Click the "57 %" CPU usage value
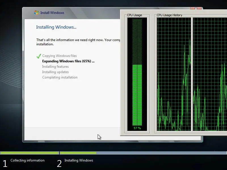The width and height of the screenshot is (227, 170). click(x=137, y=128)
